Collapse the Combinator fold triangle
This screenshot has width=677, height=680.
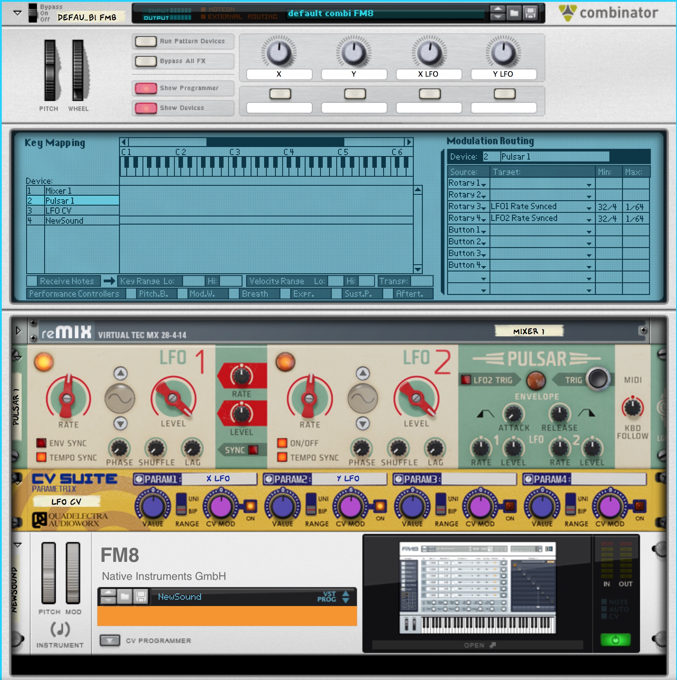point(17,13)
